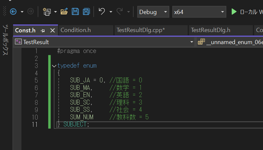Switch to the TestResultDlg.cpp tab

click(x=141, y=30)
